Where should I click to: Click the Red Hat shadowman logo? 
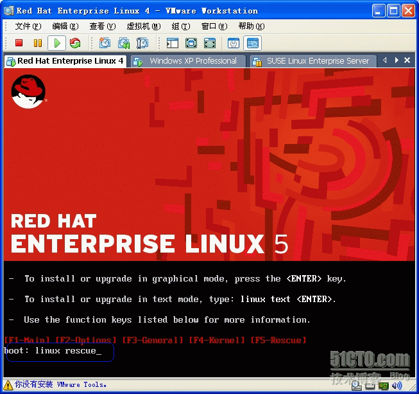[x=29, y=91]
